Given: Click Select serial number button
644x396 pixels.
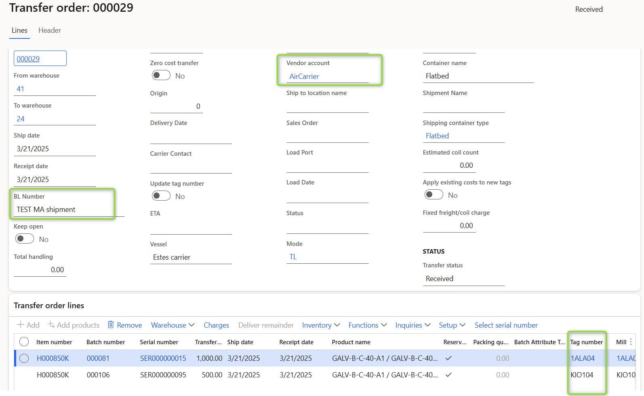Looking at the screenshot, I should coord(506,325).
